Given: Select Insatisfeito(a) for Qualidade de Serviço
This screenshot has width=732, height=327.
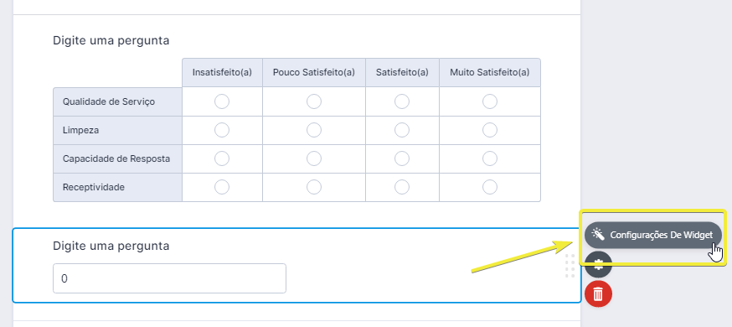Looking at the screenshot, I should 222,101.
